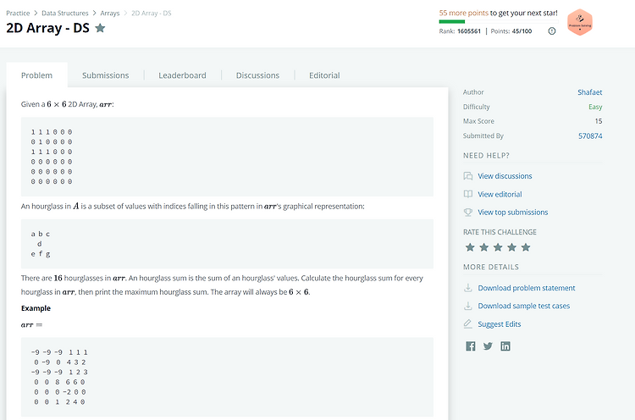Screen dimensions: 635x420
Task: Rate the challenge four stars
Action: pos(511,247)
